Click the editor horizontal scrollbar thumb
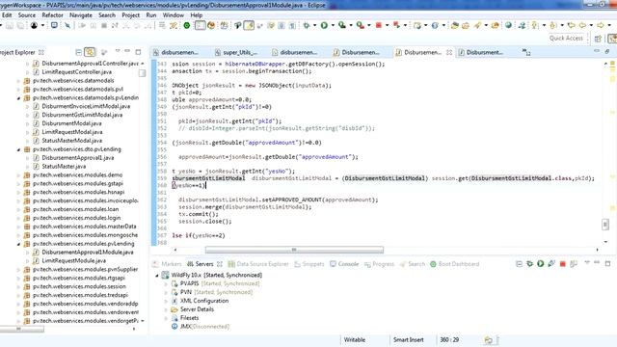This screenshot has height=347, width=617. point(294,250)
